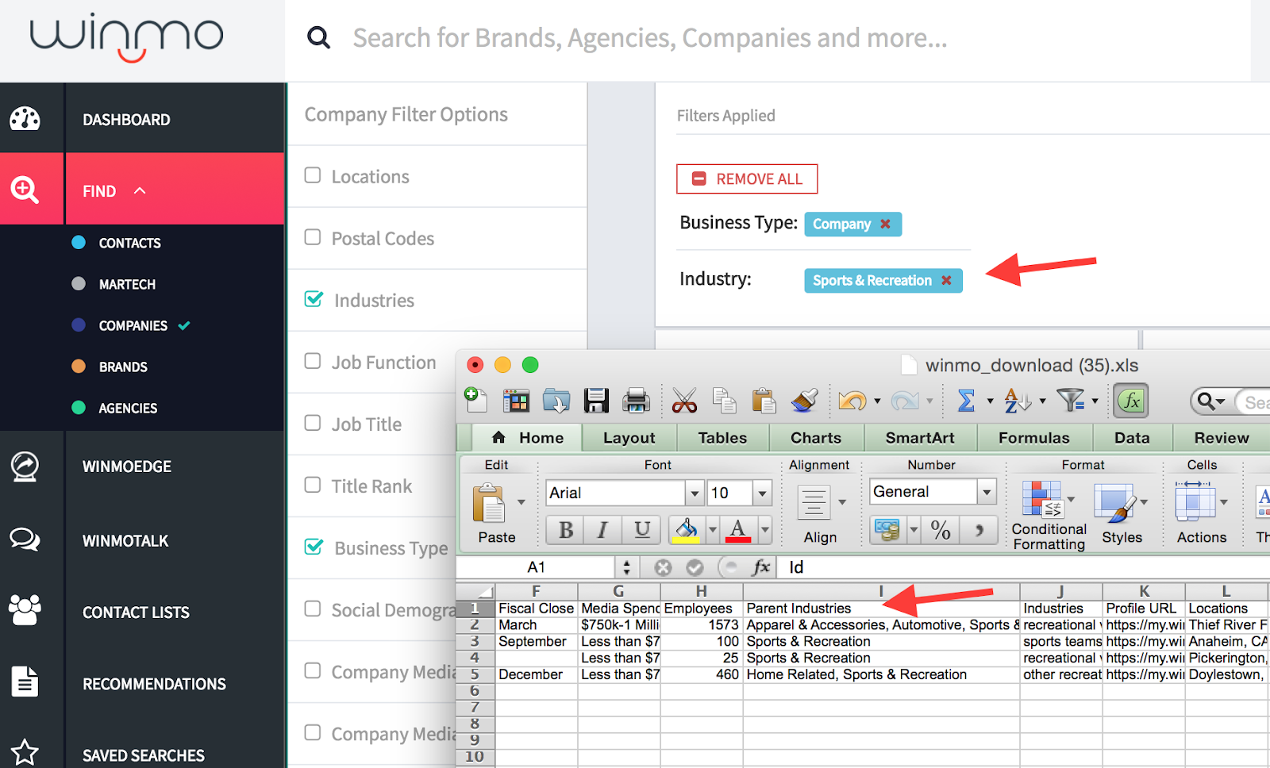The width and height of the screenshot is (1270, 768).
Task: Print the Excel spreadsheet
Action: tap(636, 401)
